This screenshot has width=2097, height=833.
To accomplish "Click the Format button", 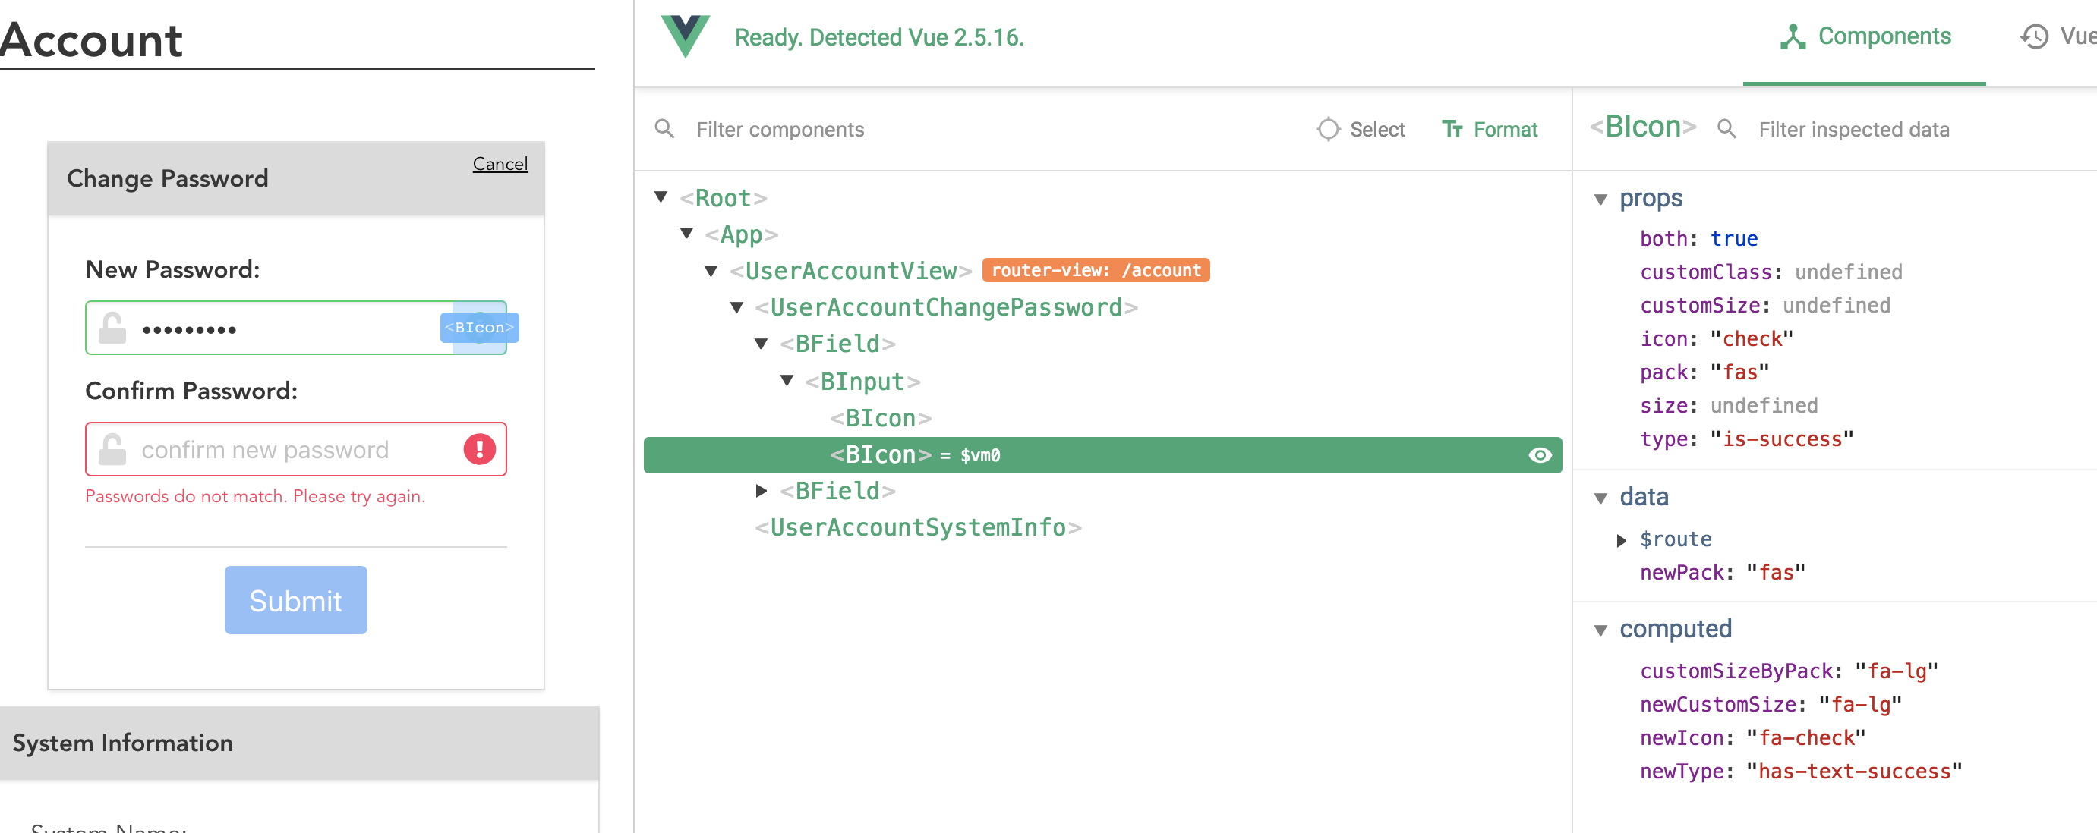I will (1489, 129).
